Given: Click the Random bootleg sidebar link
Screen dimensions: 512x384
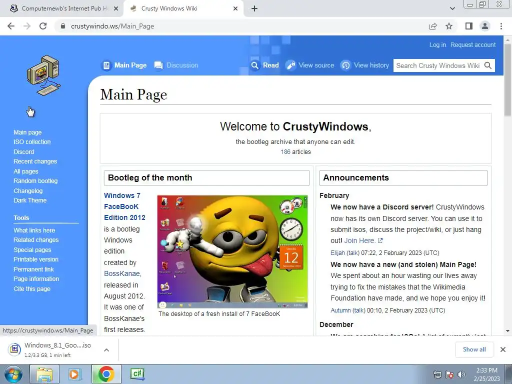Looking at the screenshot, I should tap(35, 181).
